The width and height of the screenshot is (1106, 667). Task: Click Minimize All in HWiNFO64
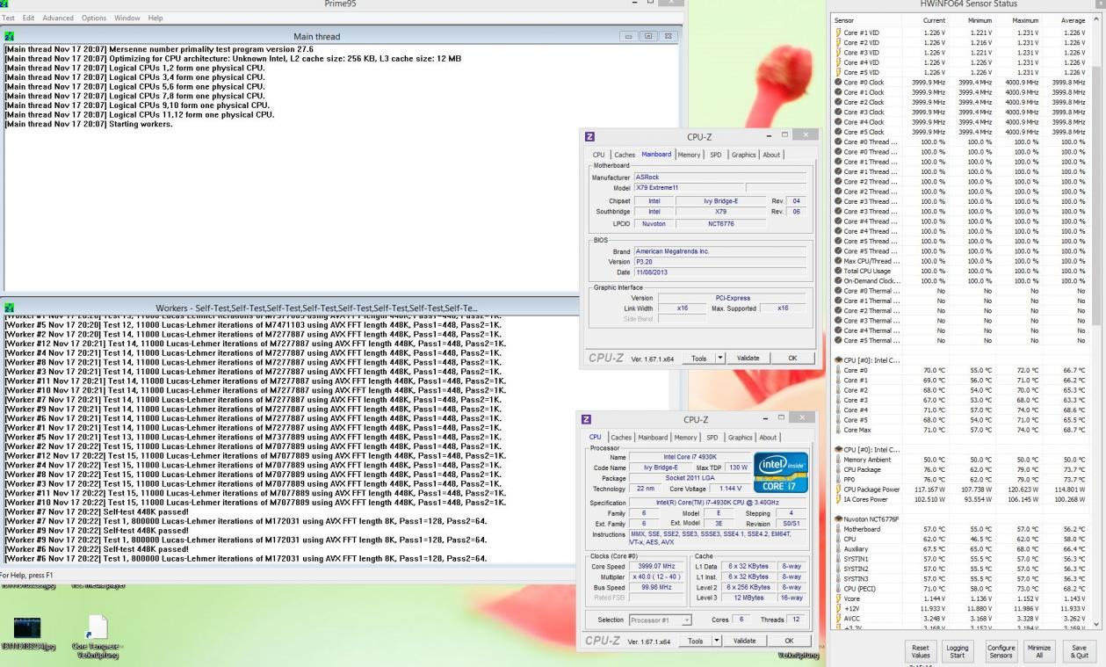coord(1038,650)
